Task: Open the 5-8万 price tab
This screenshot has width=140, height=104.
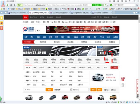Action: (49, 68)
